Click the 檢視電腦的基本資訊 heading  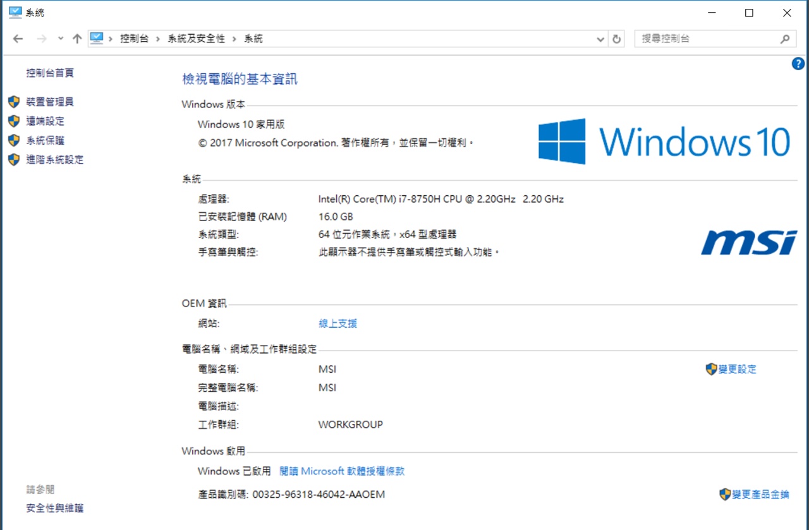(240, 79)
